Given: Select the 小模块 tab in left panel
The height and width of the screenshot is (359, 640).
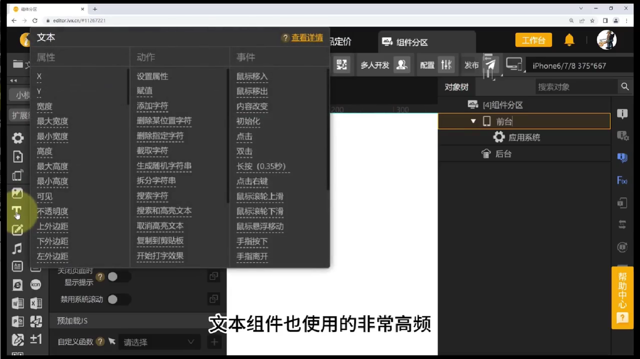Looking at the screenshot, I should (x=20, y=95).
